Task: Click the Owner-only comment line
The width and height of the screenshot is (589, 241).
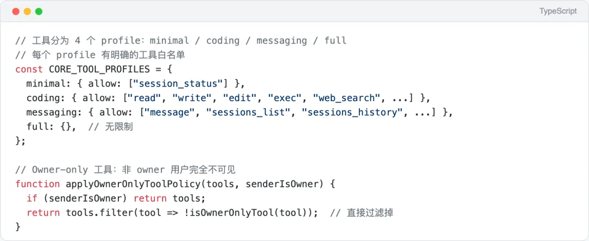Action: [x=125, y=169]
